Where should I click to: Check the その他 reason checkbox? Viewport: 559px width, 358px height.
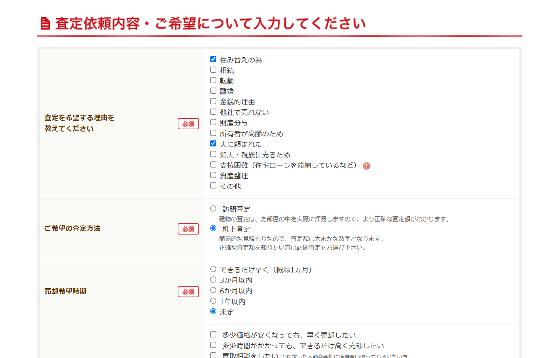tap(213, 186)
